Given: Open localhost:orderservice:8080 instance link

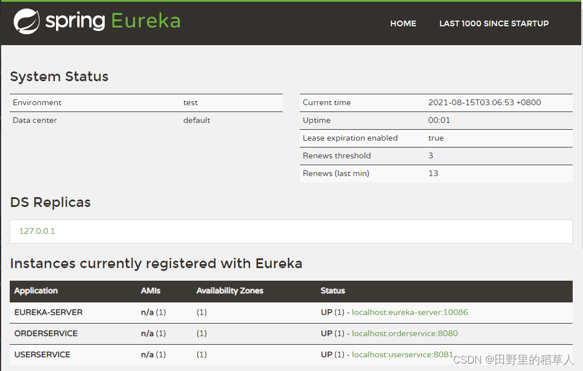Looking at the screenshot, I should click(x=404, y=333).
